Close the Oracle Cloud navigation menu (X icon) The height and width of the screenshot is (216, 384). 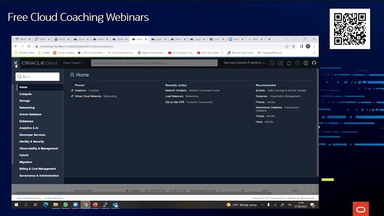point(16,63)
